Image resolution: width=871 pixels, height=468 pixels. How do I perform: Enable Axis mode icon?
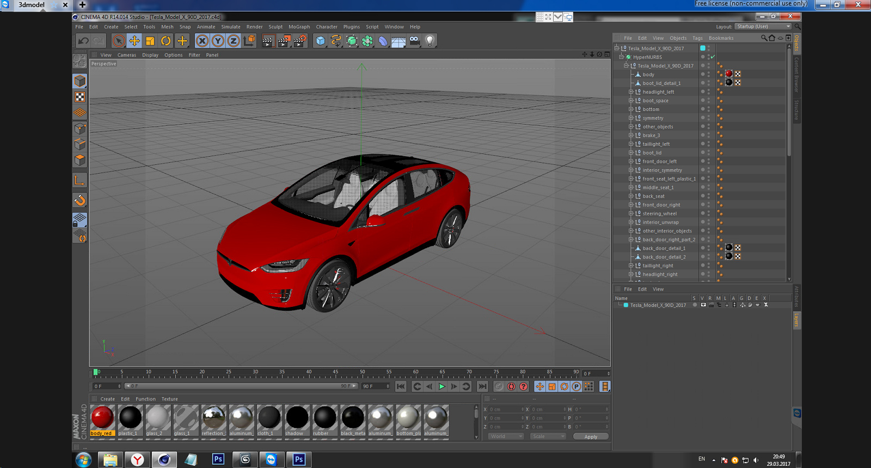[x=80, y=180]
